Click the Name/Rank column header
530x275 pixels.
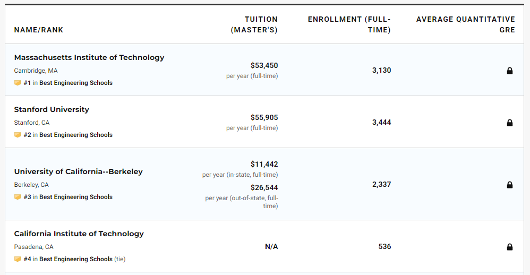39,30
